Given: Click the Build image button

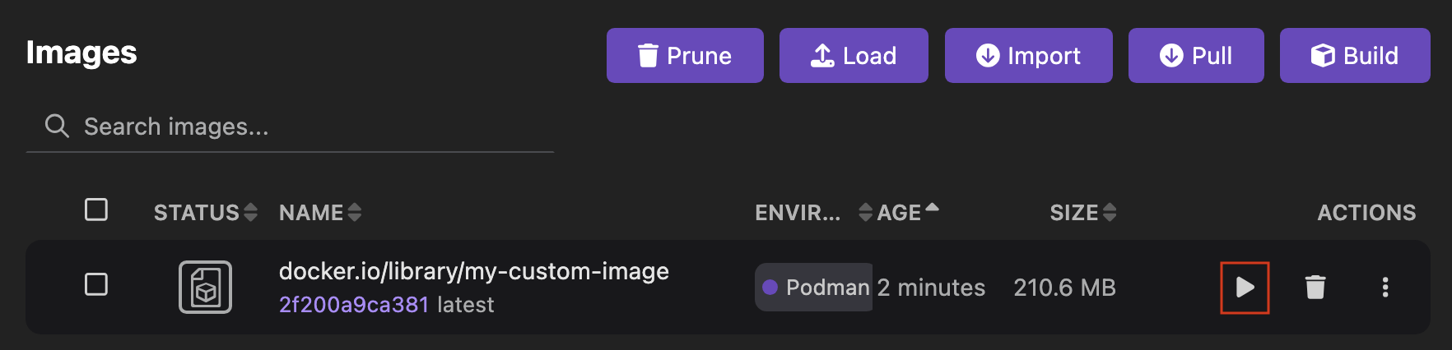Looking at the screenshot, I should coord(1355,56).
